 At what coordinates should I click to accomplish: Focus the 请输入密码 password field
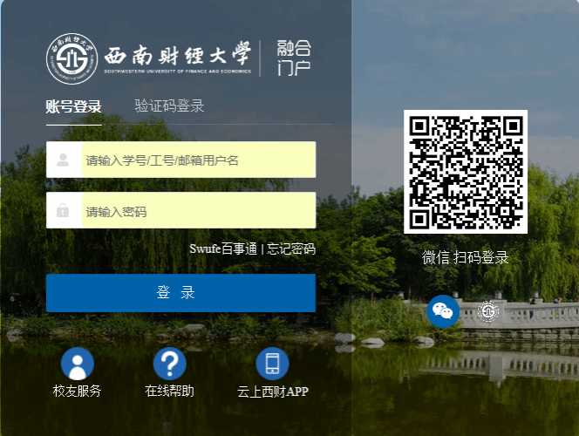[x=198, y=211]
